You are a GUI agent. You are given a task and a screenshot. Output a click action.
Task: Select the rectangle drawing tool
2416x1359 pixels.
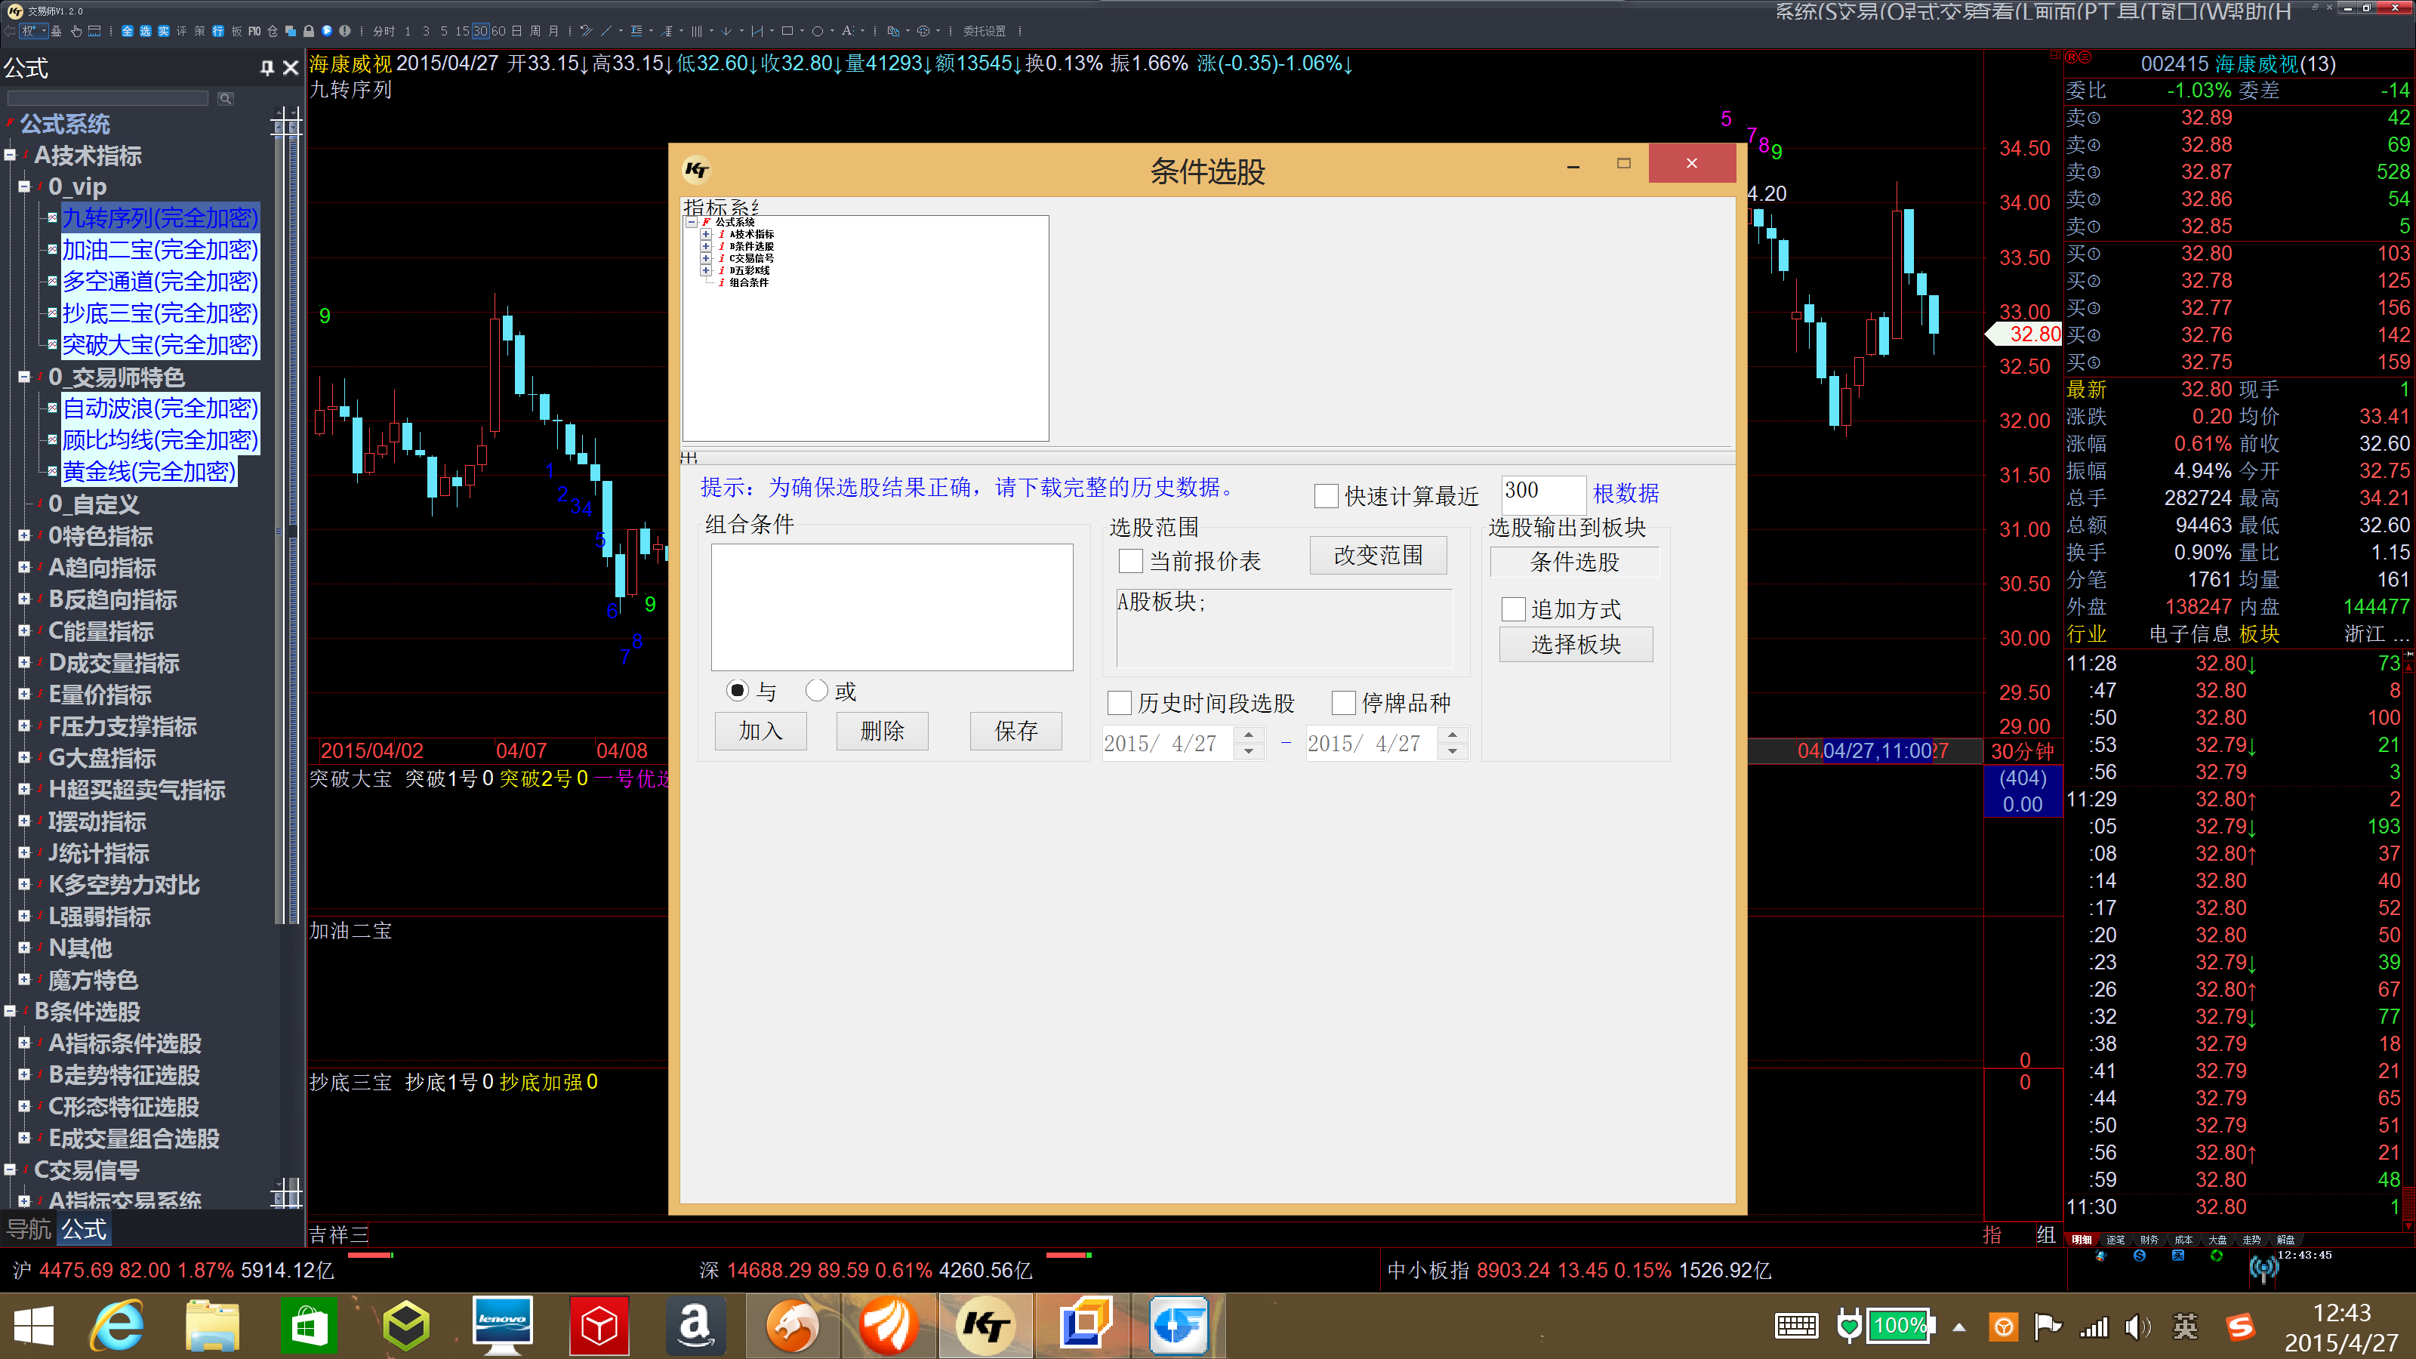point(787,31)
